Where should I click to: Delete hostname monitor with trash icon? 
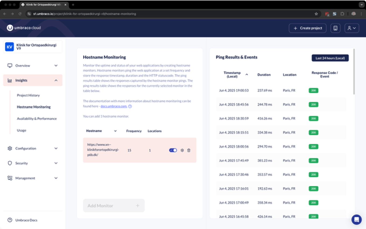(189, 150)
